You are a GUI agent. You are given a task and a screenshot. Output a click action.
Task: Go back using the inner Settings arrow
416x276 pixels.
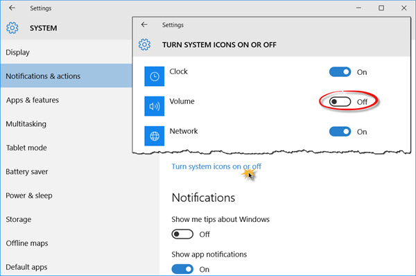coord(144,25)
